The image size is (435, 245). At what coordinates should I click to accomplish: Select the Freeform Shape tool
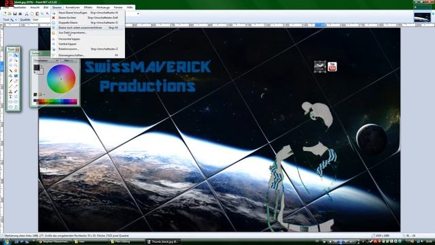[16, 107]
